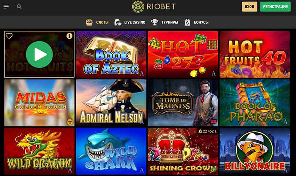The height and width of the screenshot is (176, 296).
Task: Toggle the favorite heart on first game
Action: click(9, 36)
